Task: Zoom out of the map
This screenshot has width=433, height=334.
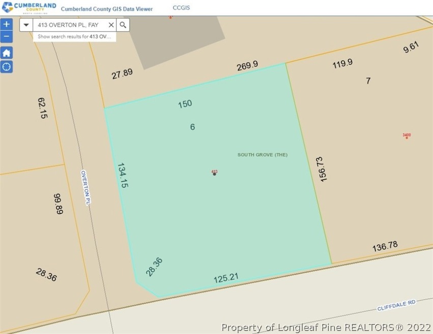Action: 7,37
